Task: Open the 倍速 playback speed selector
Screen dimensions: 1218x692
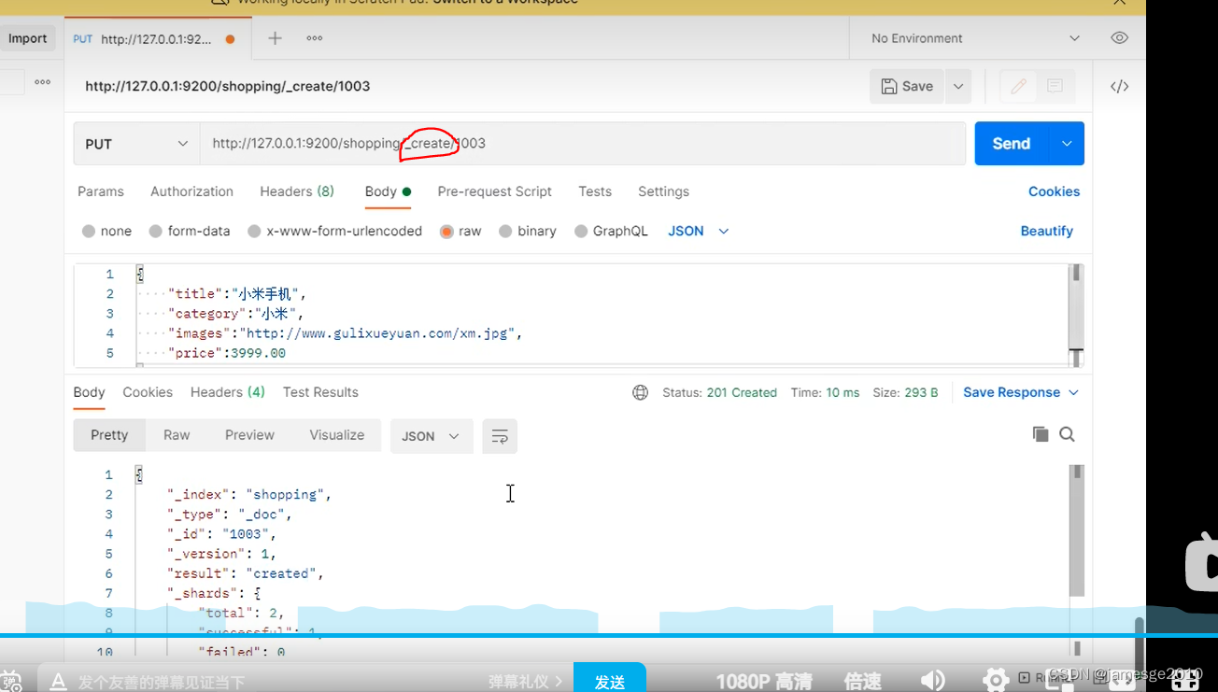Action: (x=862, y=681)
